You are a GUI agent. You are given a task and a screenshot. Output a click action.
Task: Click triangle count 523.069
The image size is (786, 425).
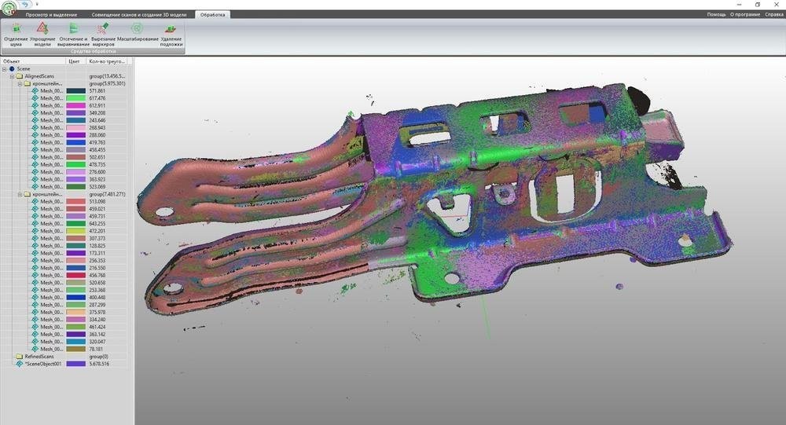click(97, 187)
